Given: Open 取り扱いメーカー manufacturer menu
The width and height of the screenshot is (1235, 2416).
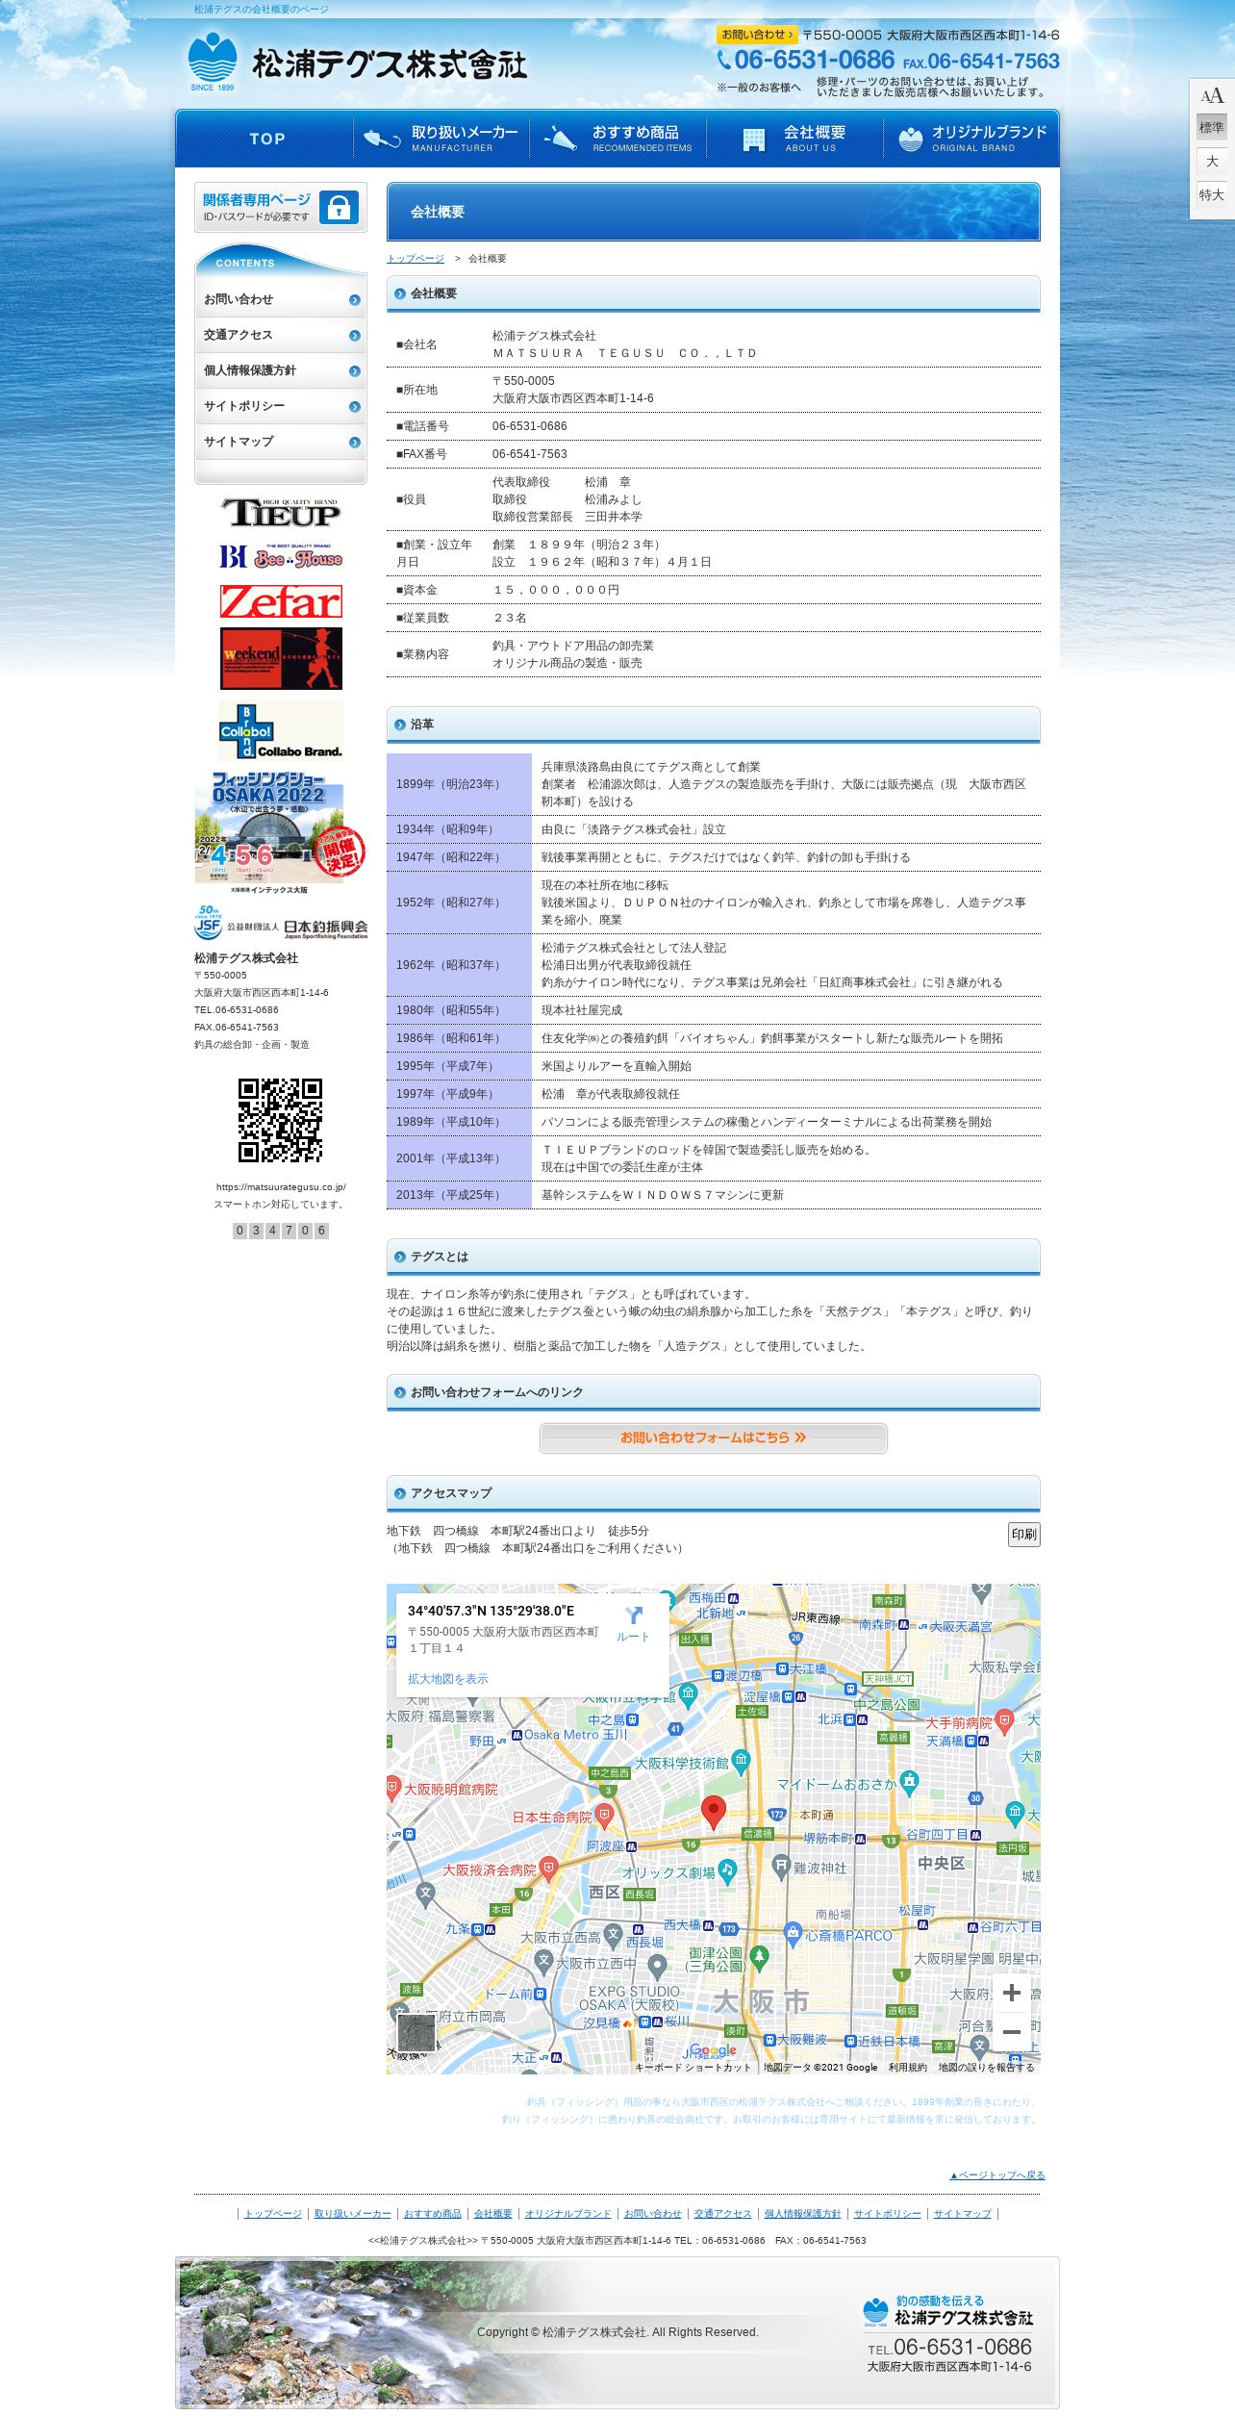Looking at the screenshot, I should coord(441,139).
